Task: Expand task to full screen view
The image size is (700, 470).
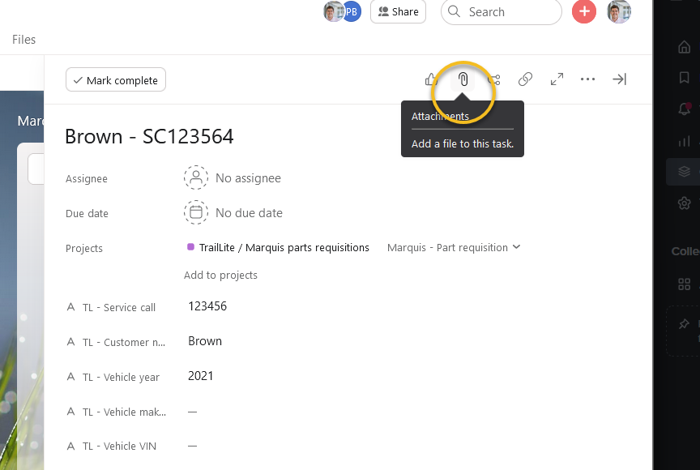Action: click(x=557, y=79)
